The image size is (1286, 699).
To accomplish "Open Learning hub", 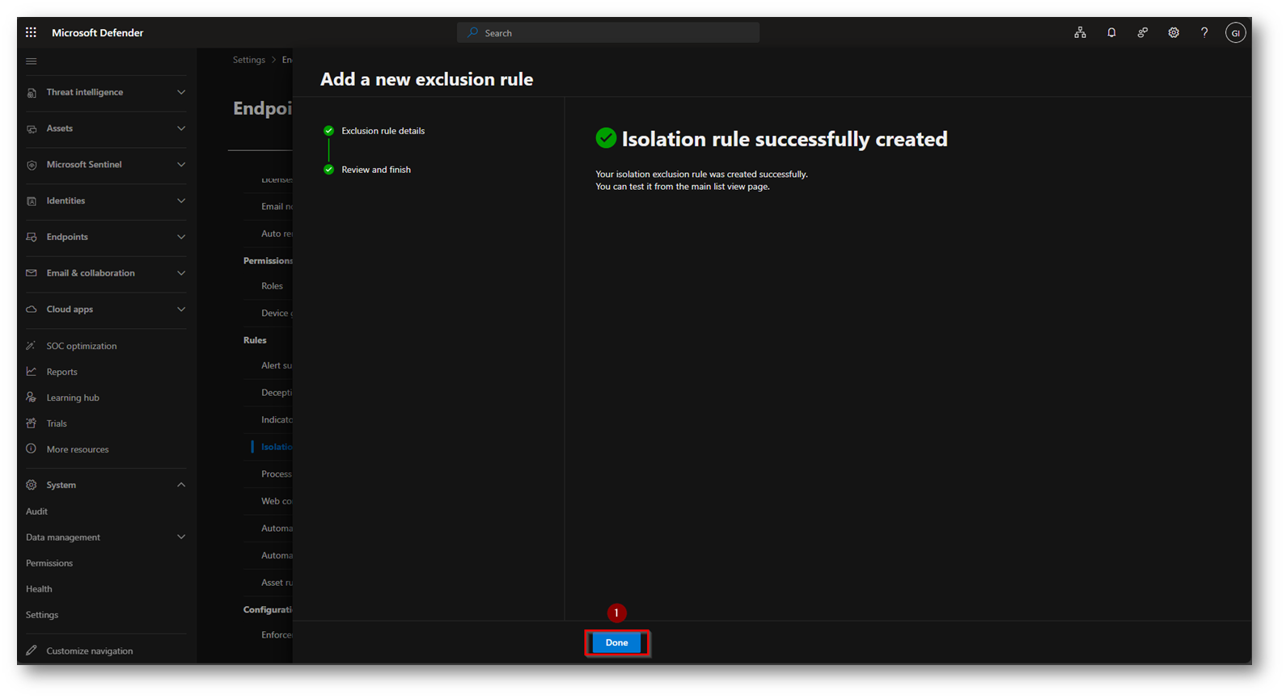I will tap(73, 398).
